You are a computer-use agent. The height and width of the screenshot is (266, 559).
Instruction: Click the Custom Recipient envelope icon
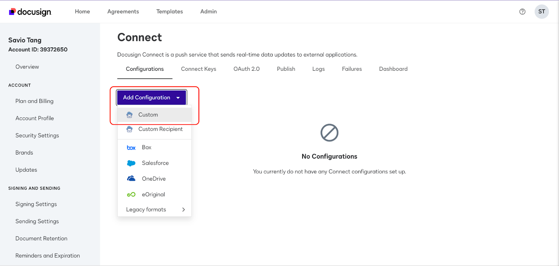(130, 129)
